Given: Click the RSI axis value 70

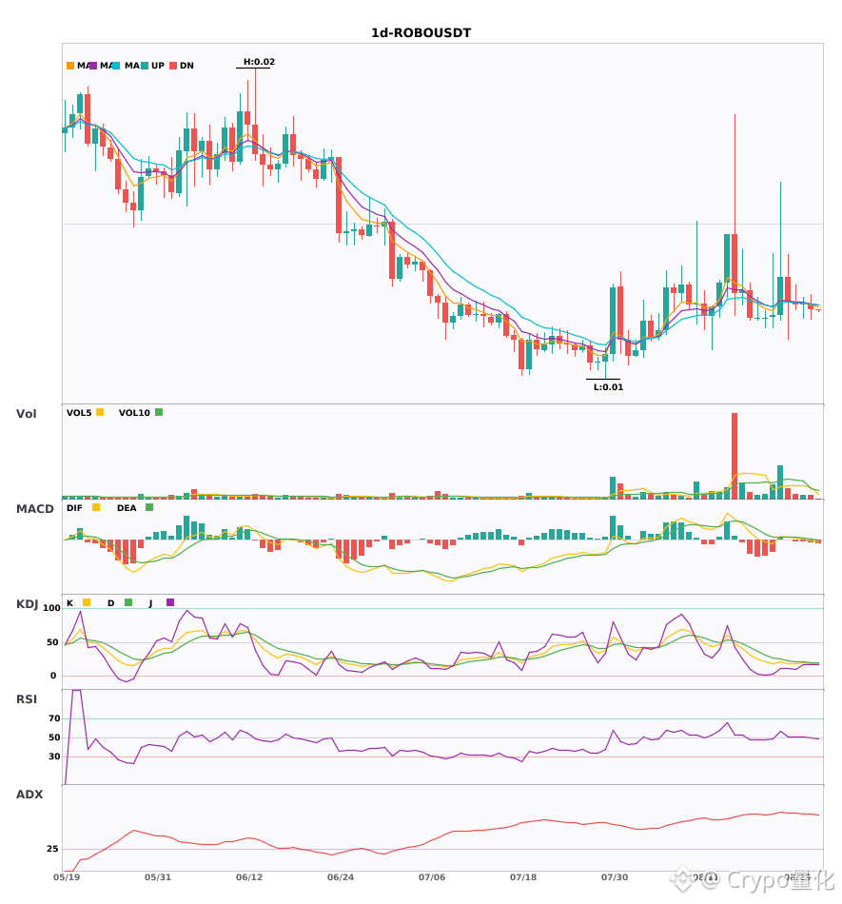Looking at the screenshot, I should 55,718.
